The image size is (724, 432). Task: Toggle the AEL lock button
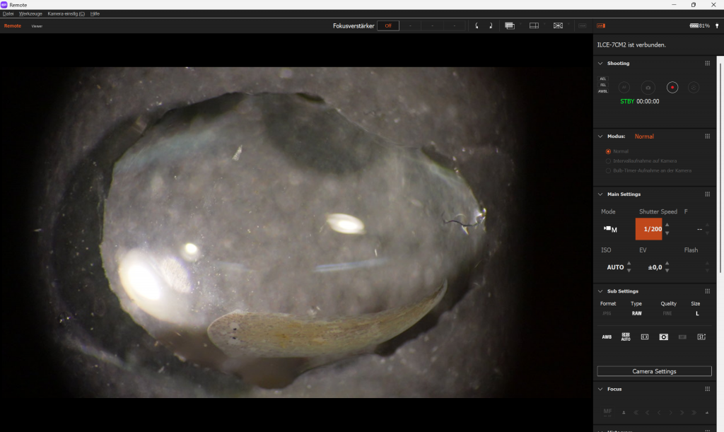(x=603, y=78)
